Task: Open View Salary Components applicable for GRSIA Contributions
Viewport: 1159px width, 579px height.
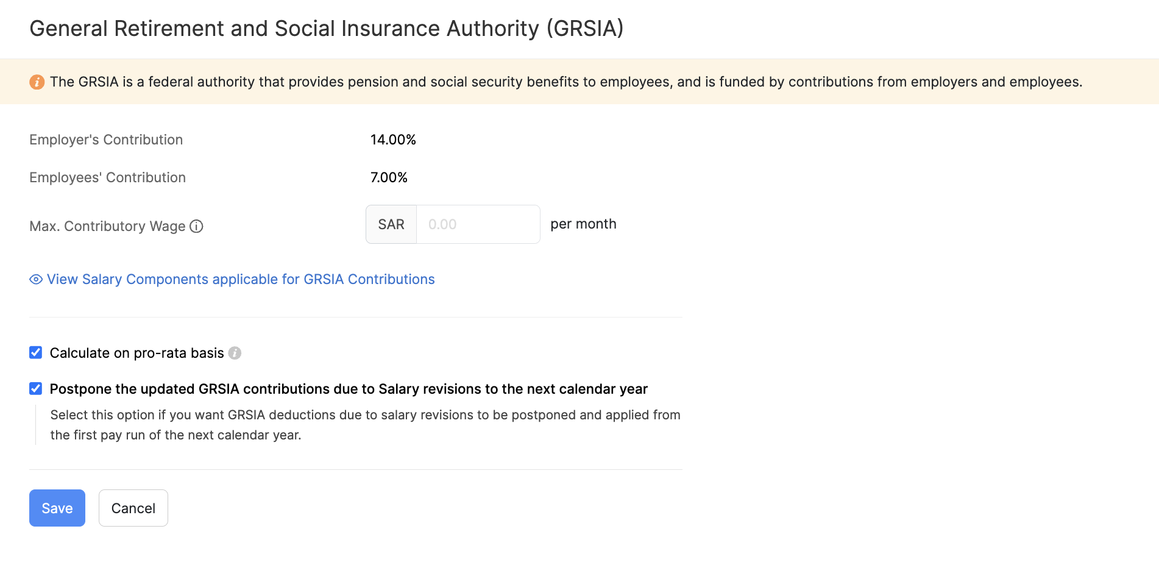Action: tap(241, 279)
